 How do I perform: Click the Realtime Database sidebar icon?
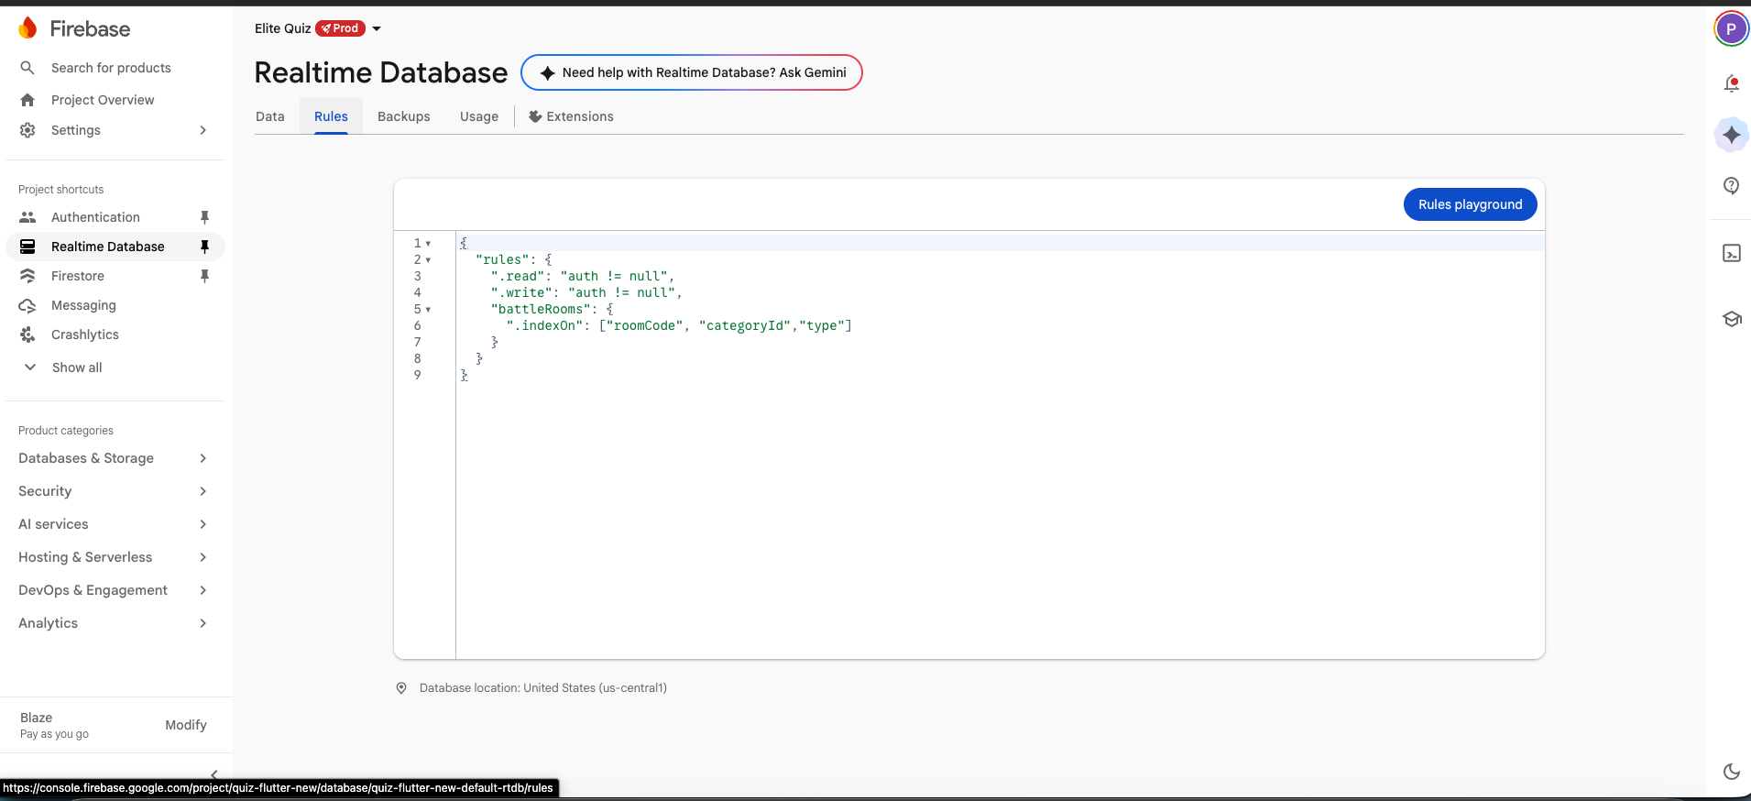click(x=27, y=247)
